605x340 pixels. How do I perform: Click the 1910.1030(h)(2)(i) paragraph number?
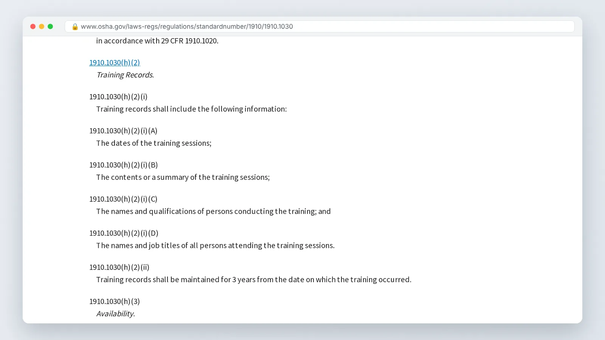[118, 97]
